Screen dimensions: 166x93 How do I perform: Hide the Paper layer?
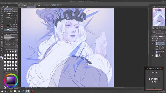coord(153,56)
